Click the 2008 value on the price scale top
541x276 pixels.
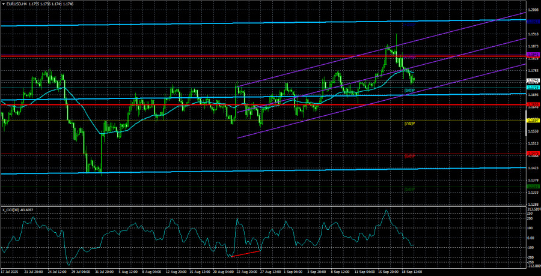533,10
